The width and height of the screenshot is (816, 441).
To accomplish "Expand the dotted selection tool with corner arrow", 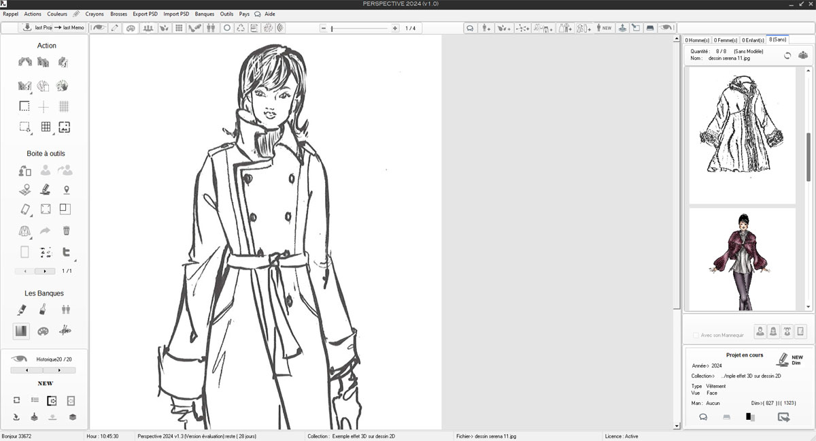I will [x=24, y=127].
